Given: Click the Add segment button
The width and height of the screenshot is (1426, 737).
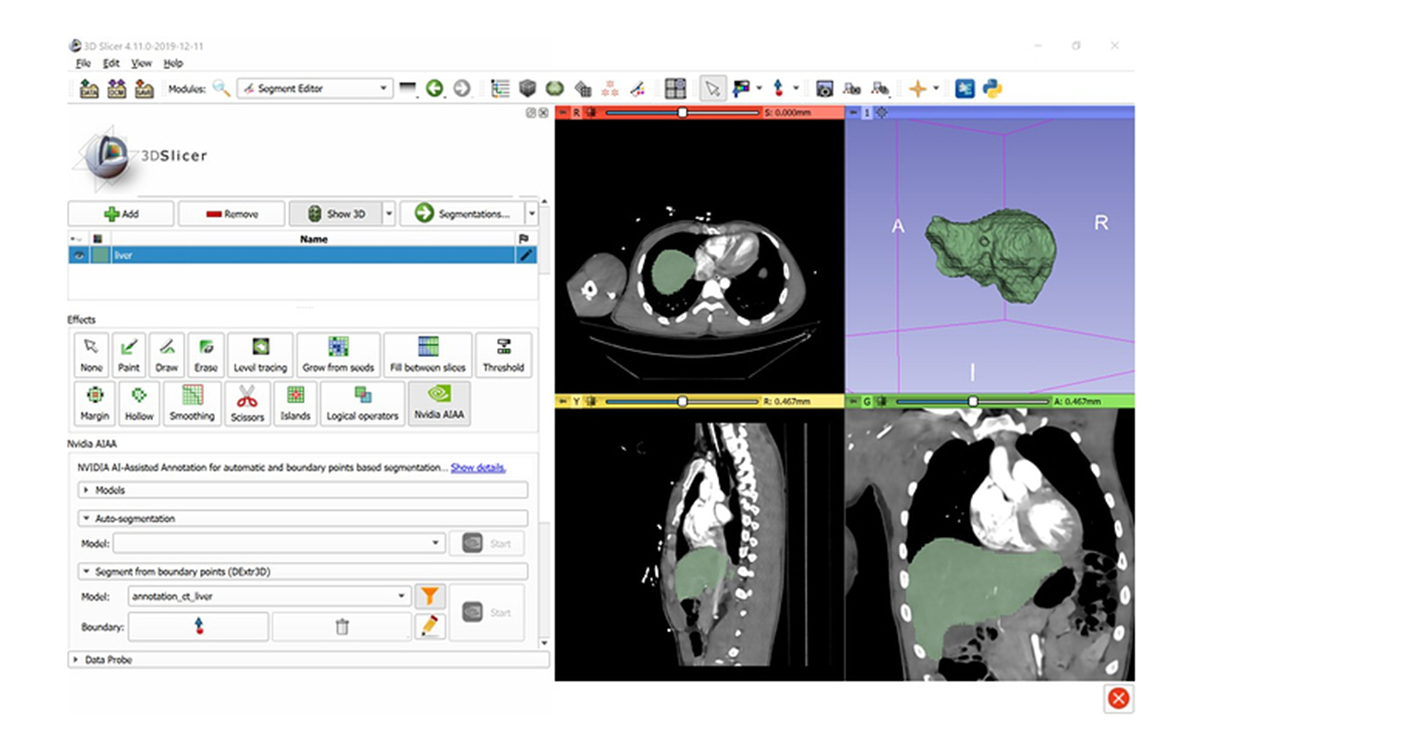Looking at the screenshot, I should (x=121, y=214).
